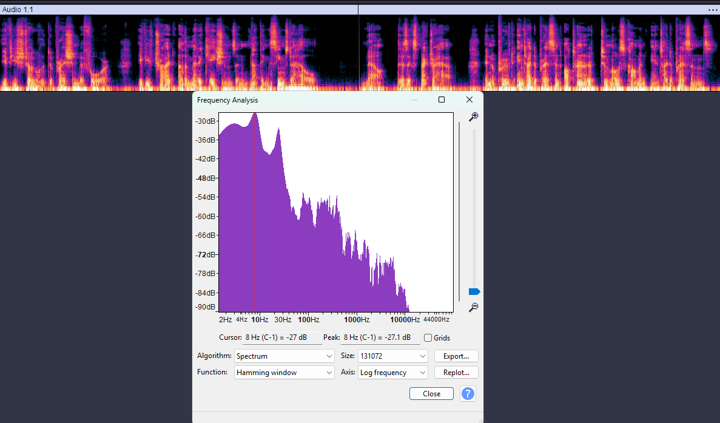Zoom out using the magnifier minus icon
The height and width of the screenshot is (423, 720).
(473, 307)
